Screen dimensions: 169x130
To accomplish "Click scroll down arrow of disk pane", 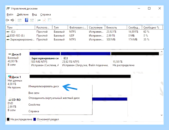I will coord(162,115).
